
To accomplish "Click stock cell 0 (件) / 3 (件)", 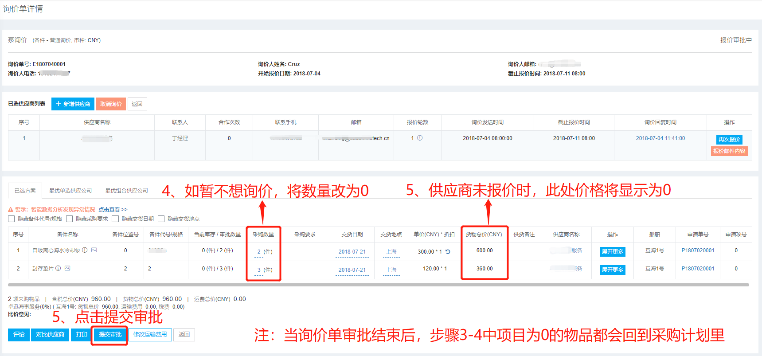I will coord(217,269).
